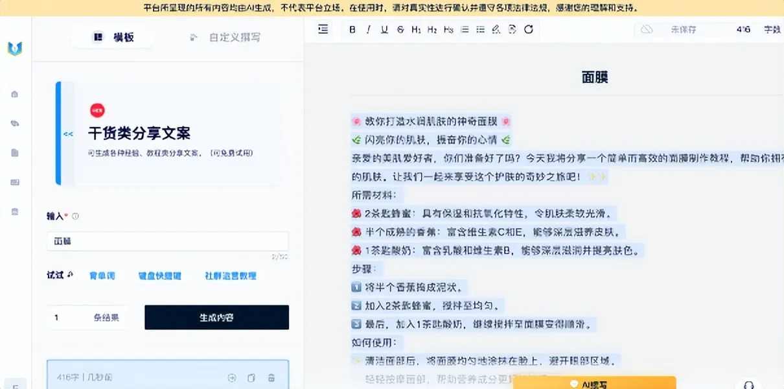Set Heading 3 (H3) style
This screenshot has width=784, height=389.
[448, 29]
